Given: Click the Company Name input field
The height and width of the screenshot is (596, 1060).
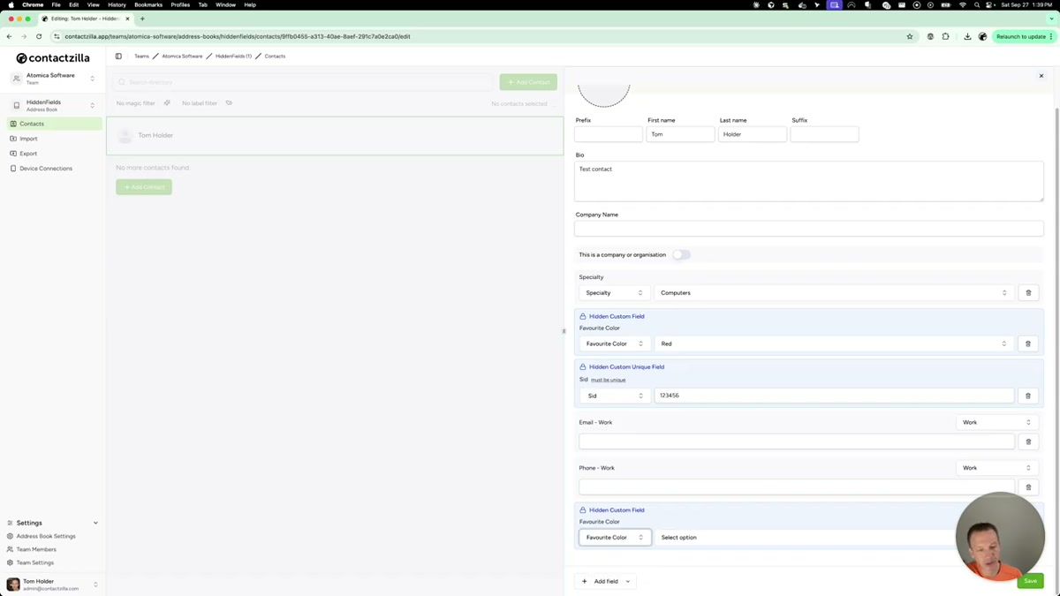Looking at the screenshot, I should click(x=808, y=228).
